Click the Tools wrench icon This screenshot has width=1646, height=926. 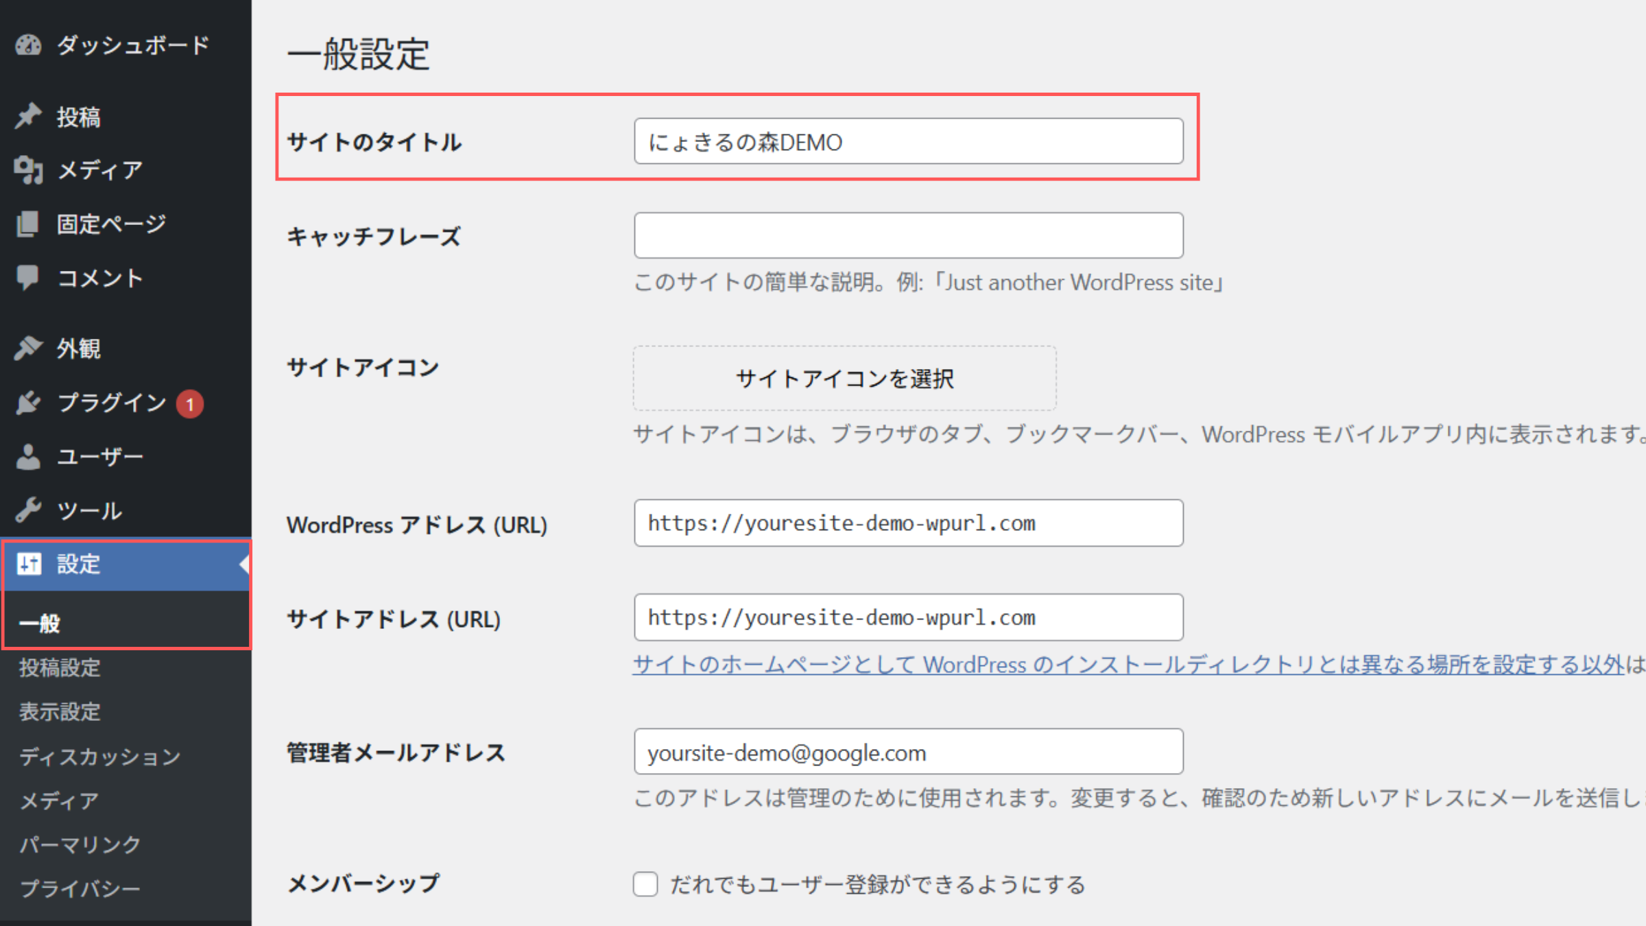click(x=29, y=510)
